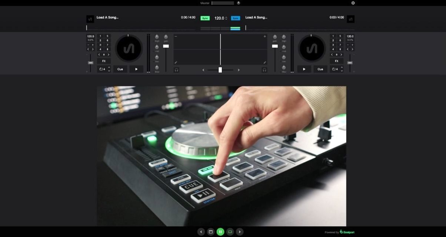Enable Sync on the left deck

point(205,17)
